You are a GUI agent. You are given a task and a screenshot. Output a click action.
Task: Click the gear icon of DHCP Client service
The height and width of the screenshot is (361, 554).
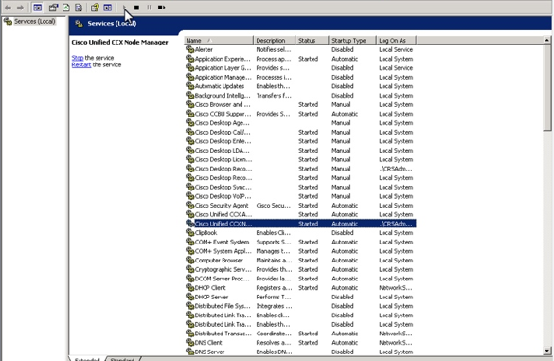pos(189,288)
